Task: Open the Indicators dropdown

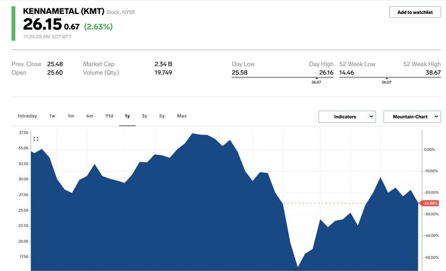Action: [347, 117]
